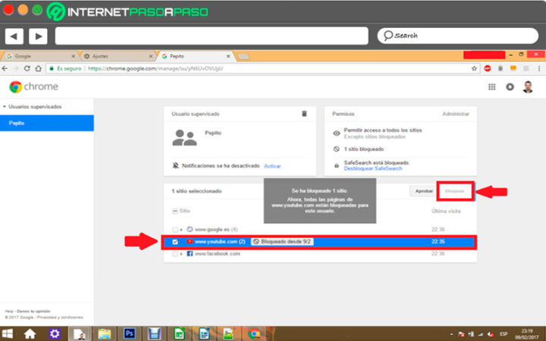The width and height of the screenshot is (546, 341).
Task: Click the Bloquear button
Action: coord(454,191)
